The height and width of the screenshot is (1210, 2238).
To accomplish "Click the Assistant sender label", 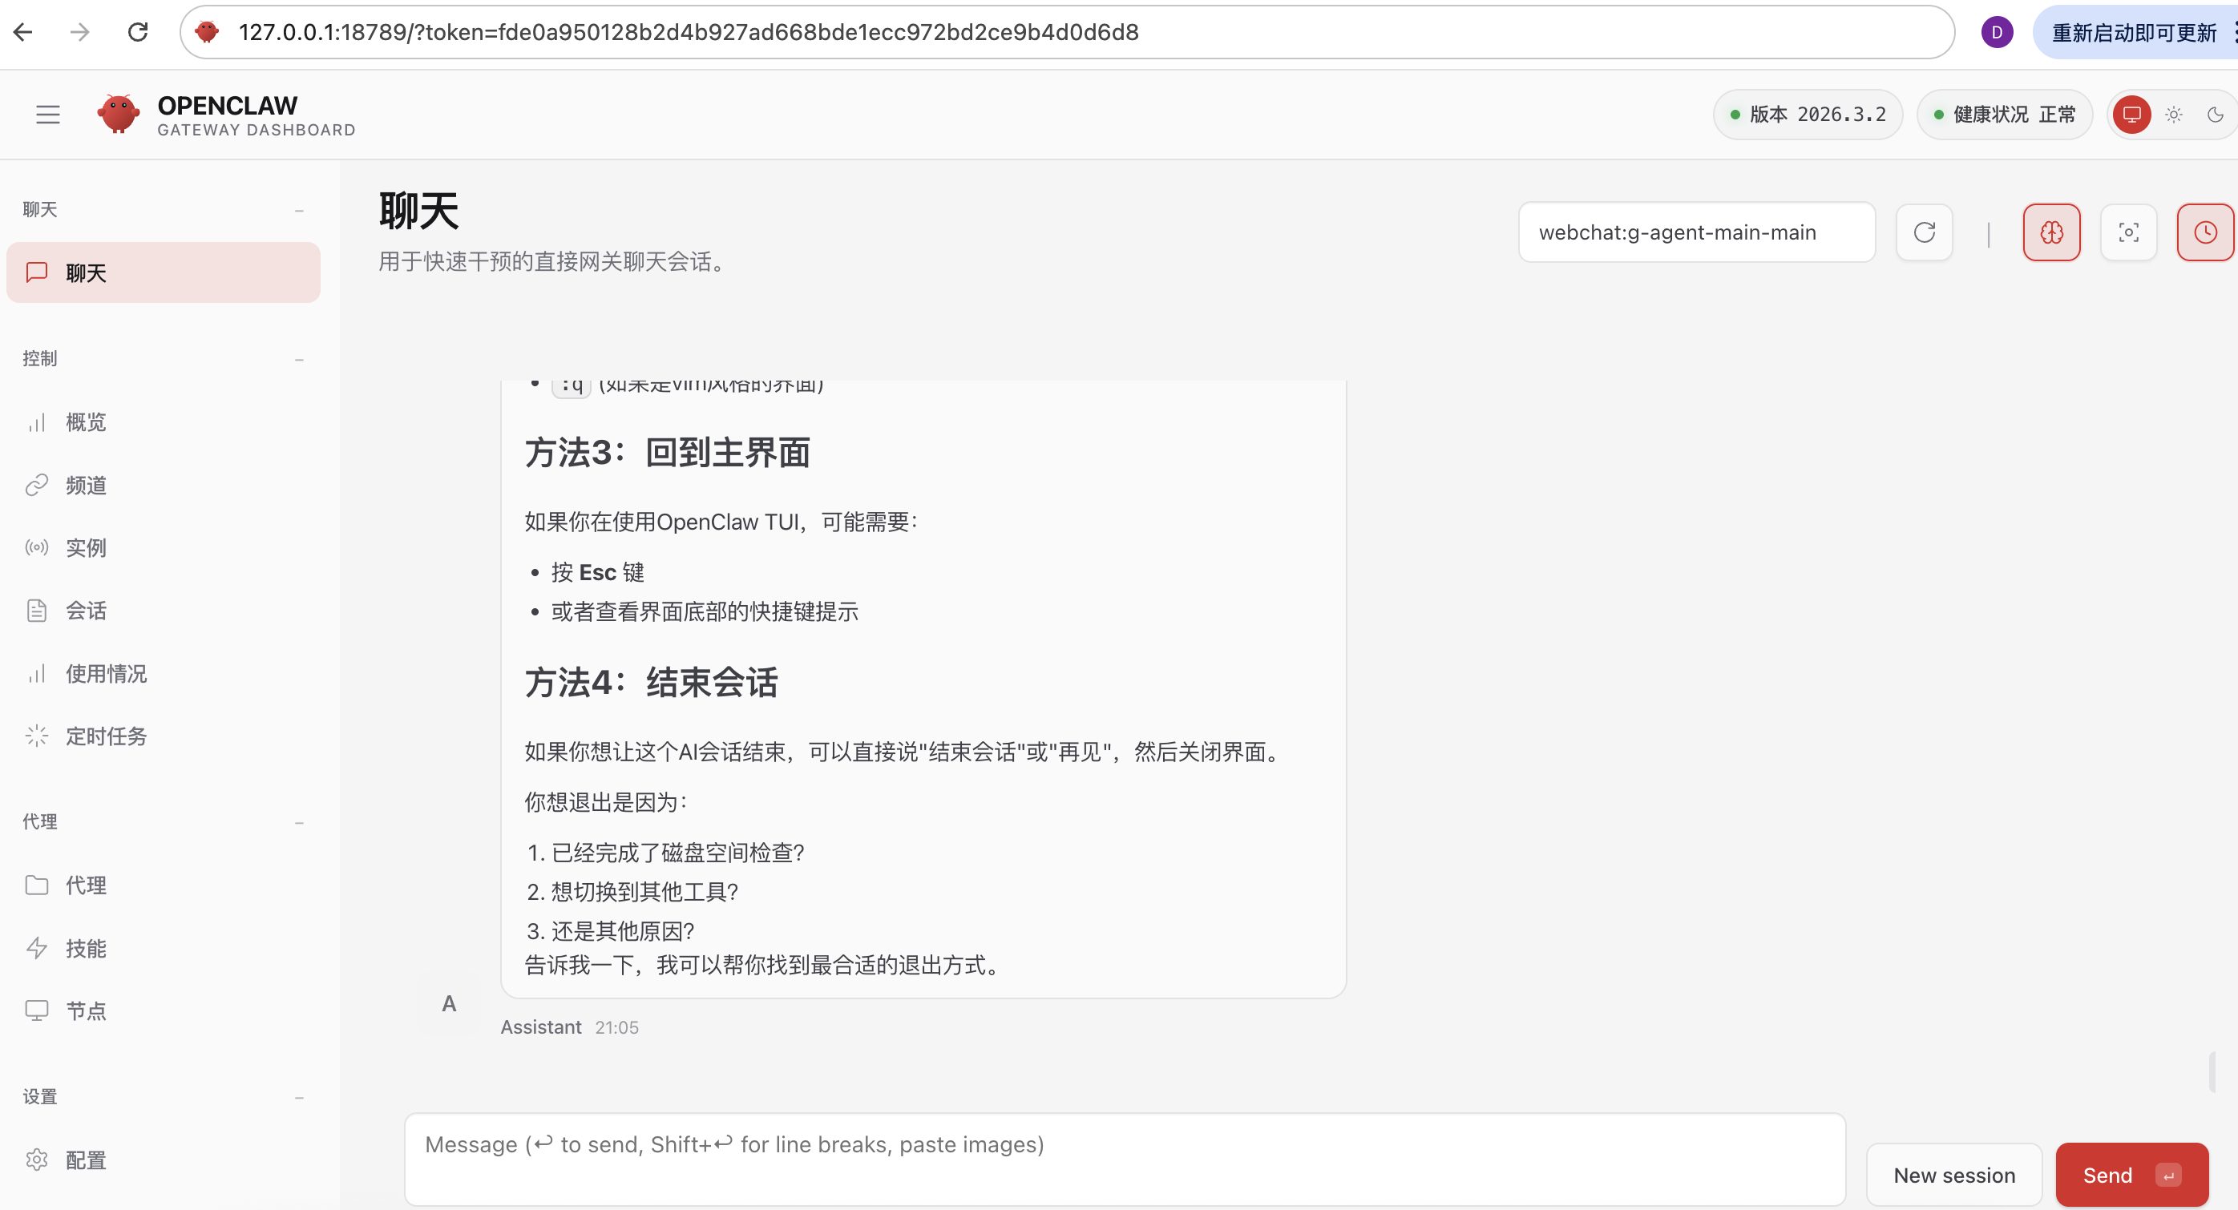I will pos(540,1026).
